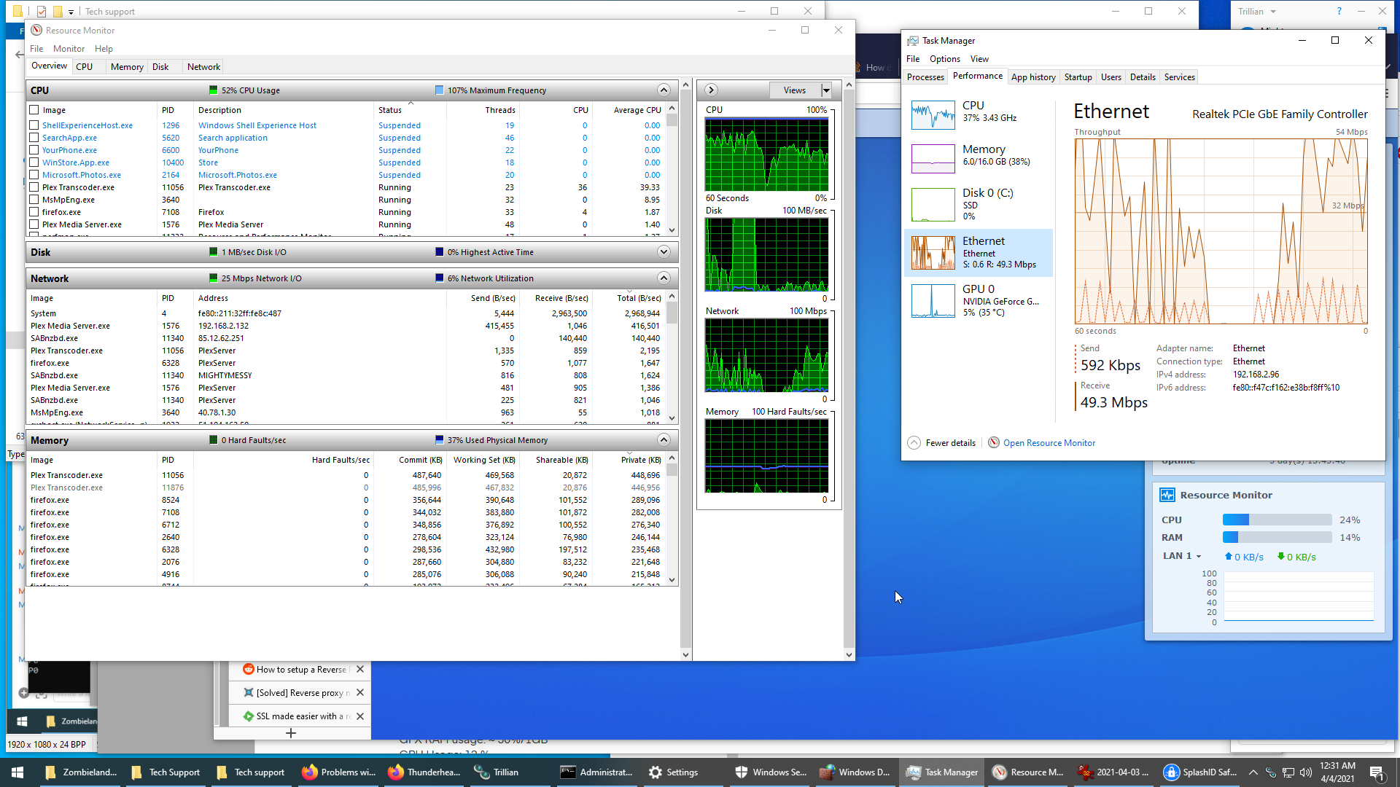Click the Fewer details arrow icon
The image size is (1400, 787).
point(914,442)
